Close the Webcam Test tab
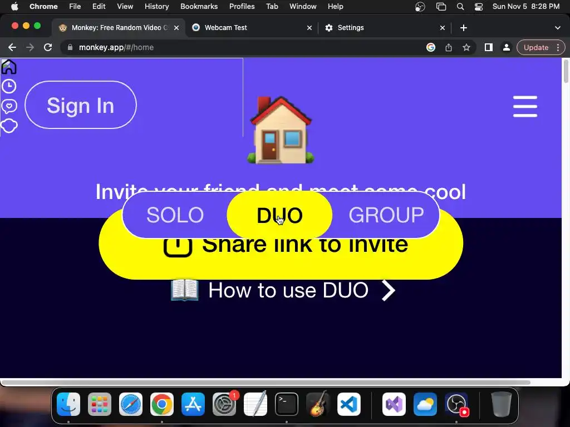Image resolution: width=570 pixels, height=427 pixels. [x=309, y=28]
